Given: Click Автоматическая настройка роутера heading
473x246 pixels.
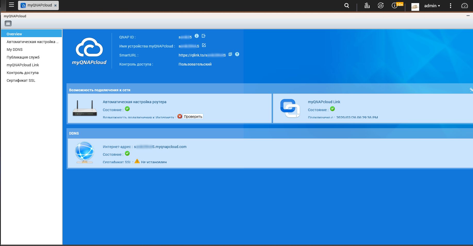Looking at the screenshot, I should coord(135,102).
